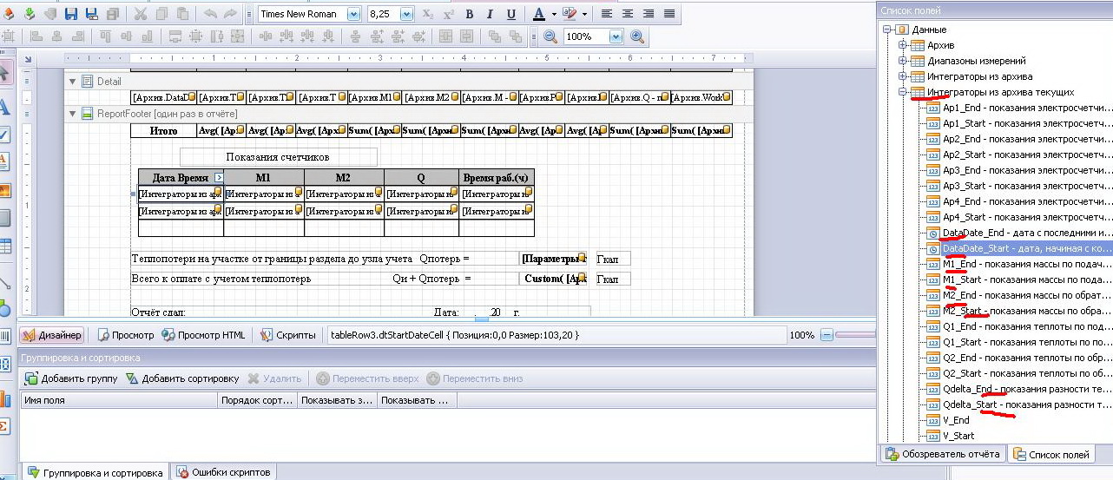Zoom out with magnifier minus icon
Viewport: 1113px width, 480px height.
click(x=550, y=36)
